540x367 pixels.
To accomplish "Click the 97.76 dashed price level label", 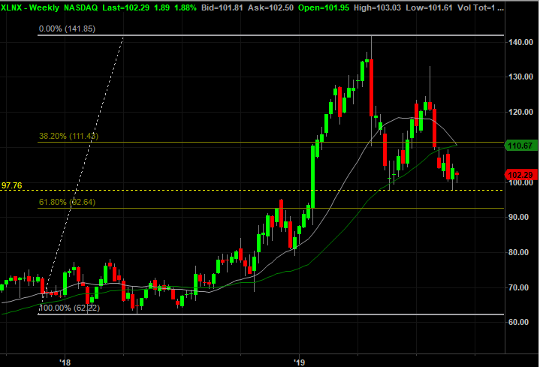I will 12,186.
